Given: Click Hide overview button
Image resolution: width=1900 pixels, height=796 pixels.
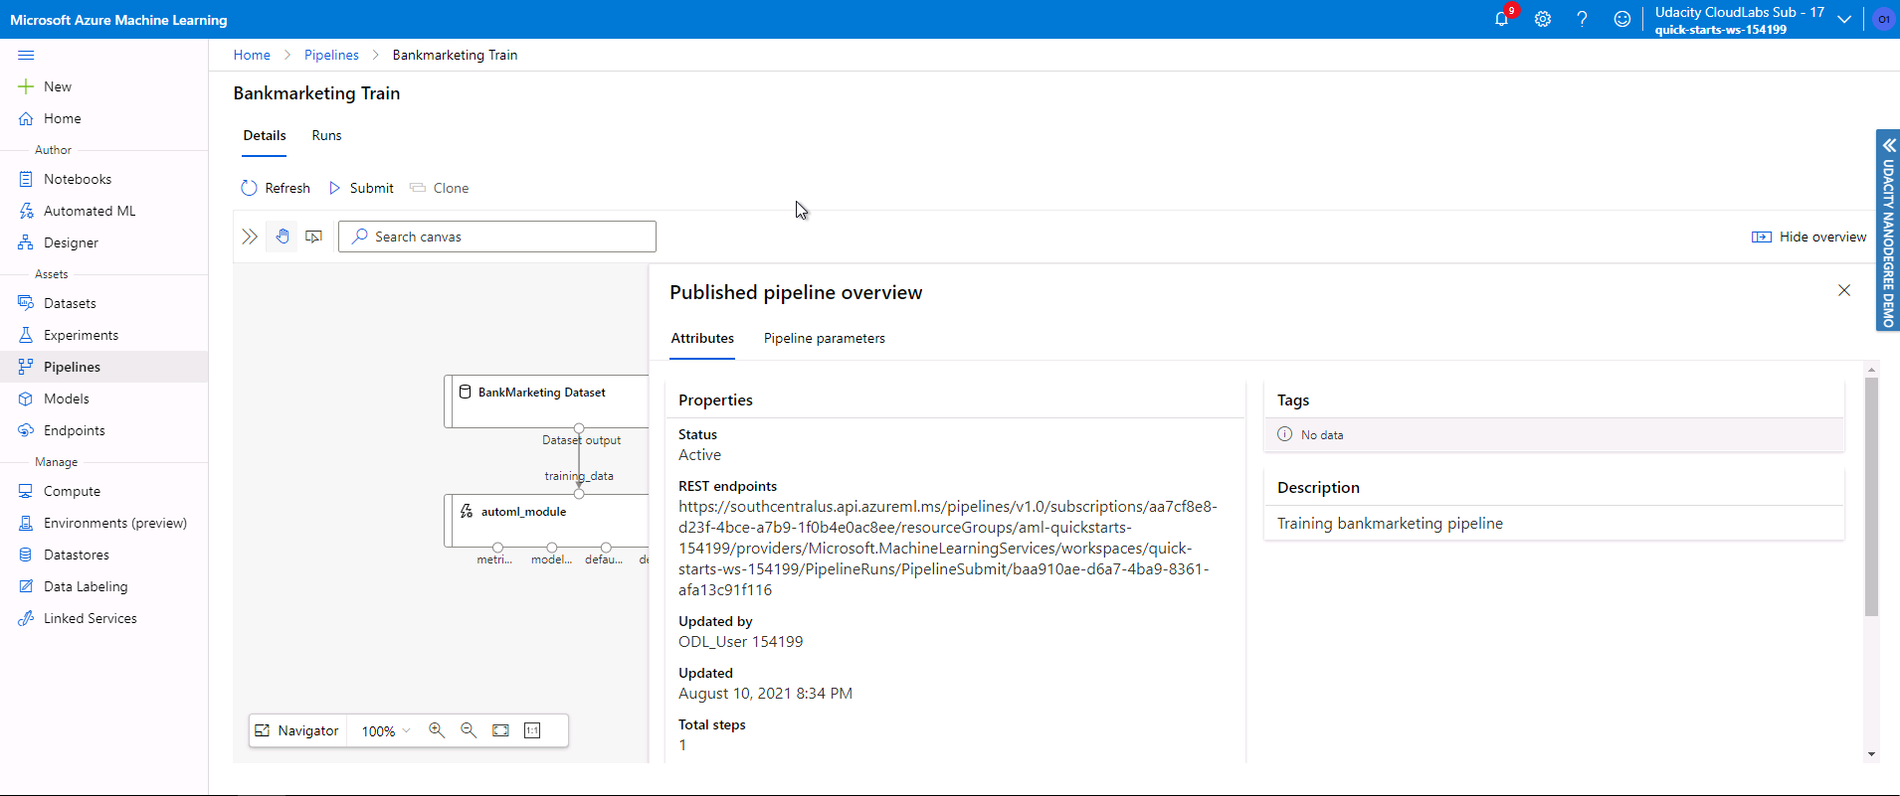Looking at the screenshot, I should point(1808,237).
